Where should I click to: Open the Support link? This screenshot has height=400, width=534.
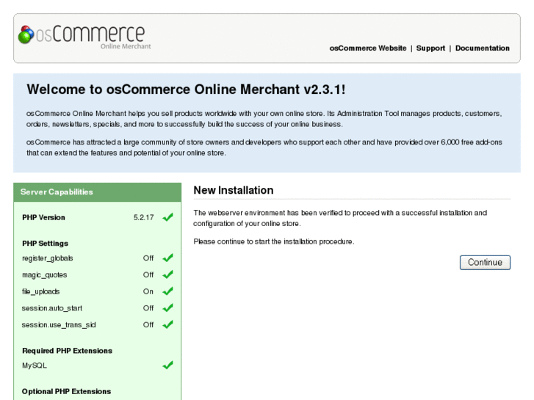point(430,48)
